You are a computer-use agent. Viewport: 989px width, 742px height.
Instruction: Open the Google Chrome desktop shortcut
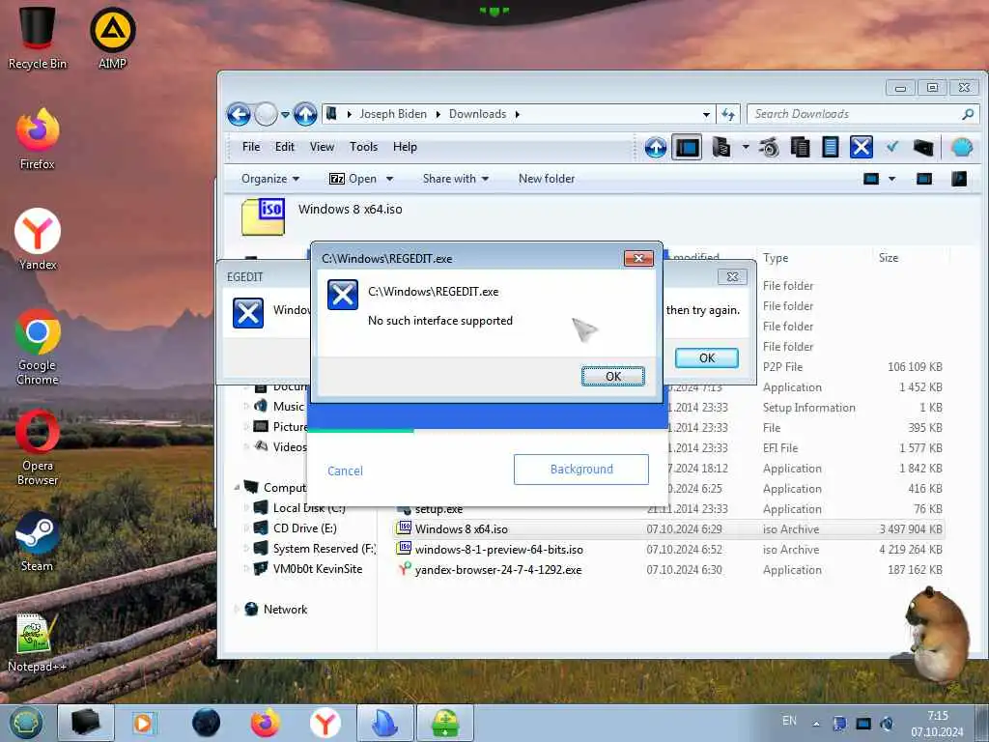click(x=38, y=347)
